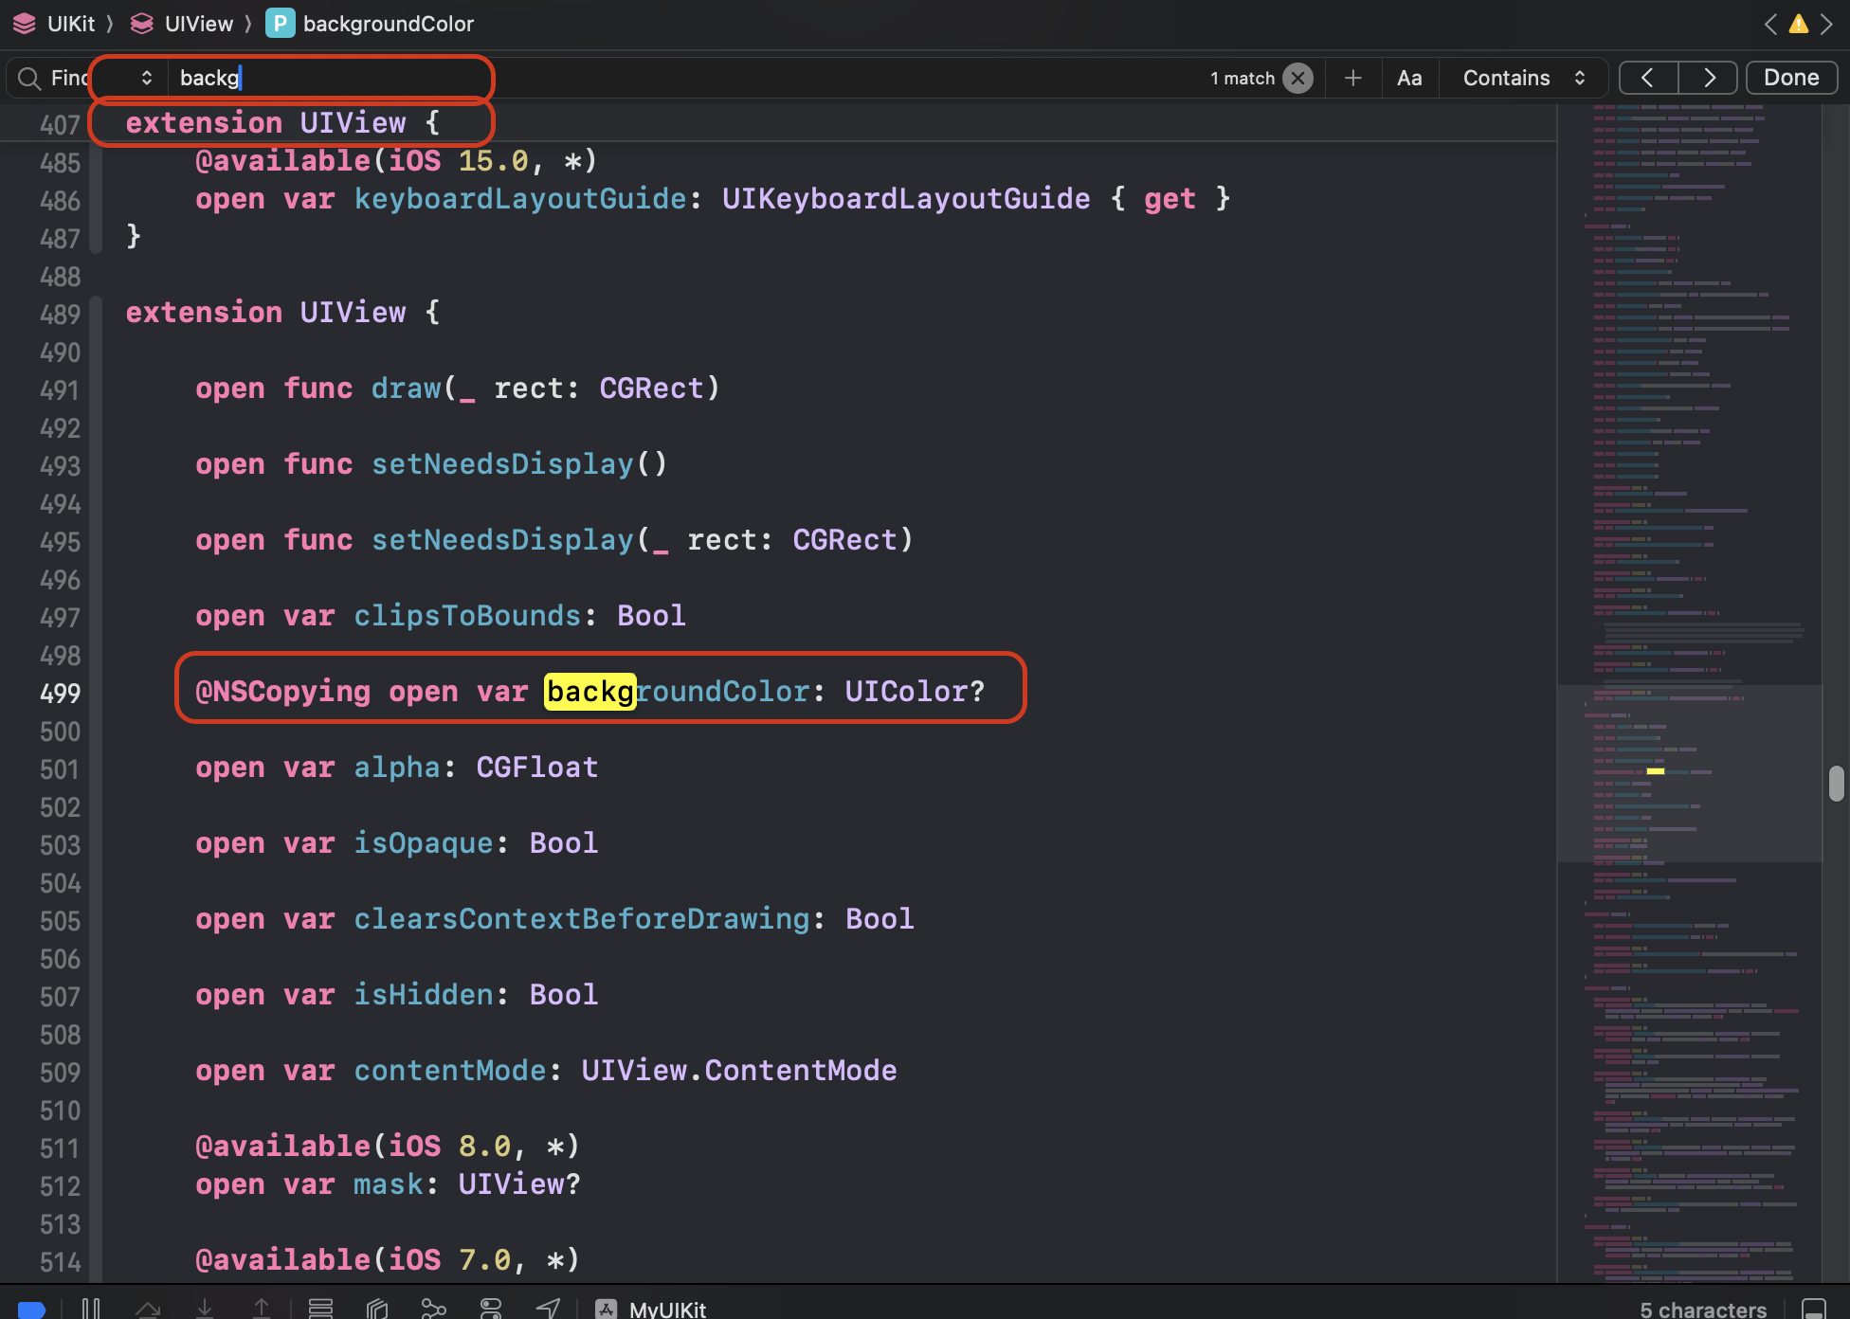Clear search text with X button
The height and width of the screenshot is (1319, 1850).
(x=1297, y=78)
